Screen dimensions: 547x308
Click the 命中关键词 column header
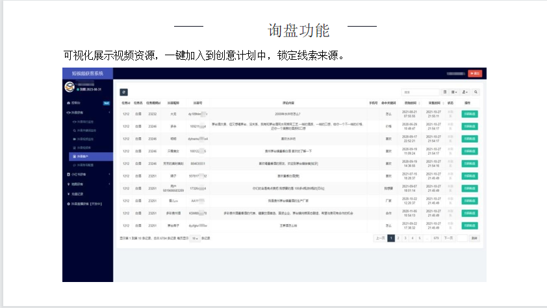pyautogui.click(x=388, y=103)
